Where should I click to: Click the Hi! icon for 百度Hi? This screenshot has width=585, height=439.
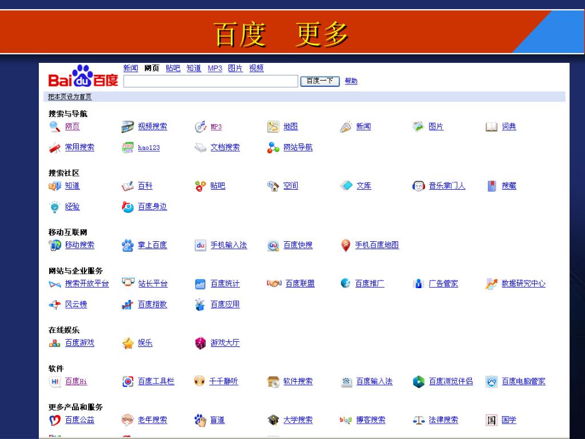click(x=54, y=381)
